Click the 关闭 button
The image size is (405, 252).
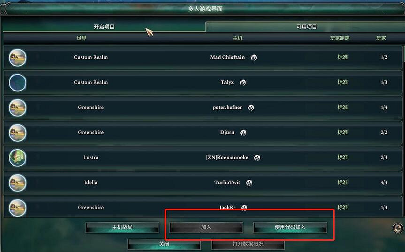pyautogui.click(x=164, y=244)
